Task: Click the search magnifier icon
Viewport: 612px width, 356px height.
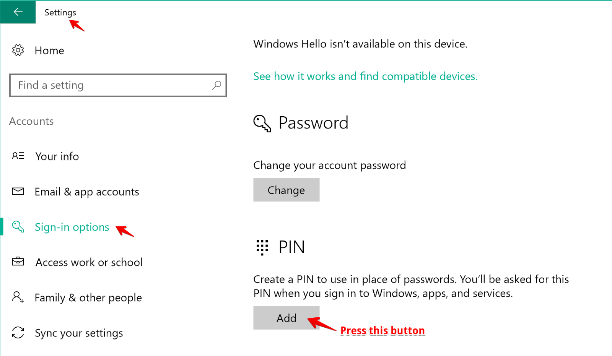Action: pos(216,85)
